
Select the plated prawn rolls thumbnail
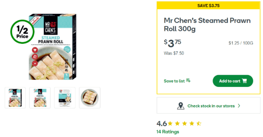[x=90, y=98]
